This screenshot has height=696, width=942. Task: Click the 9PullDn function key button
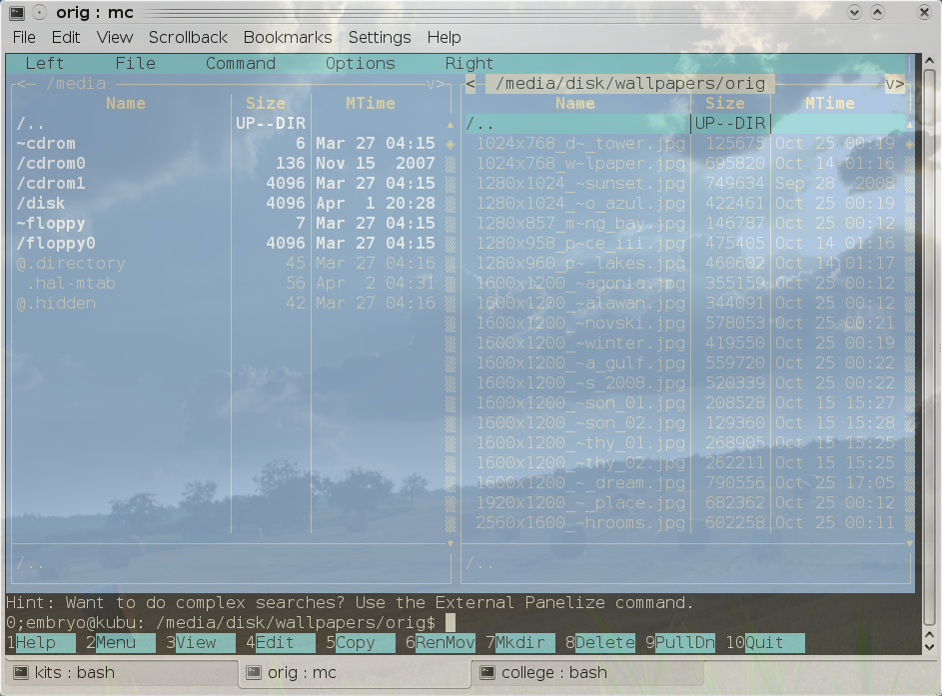[680, 642]
